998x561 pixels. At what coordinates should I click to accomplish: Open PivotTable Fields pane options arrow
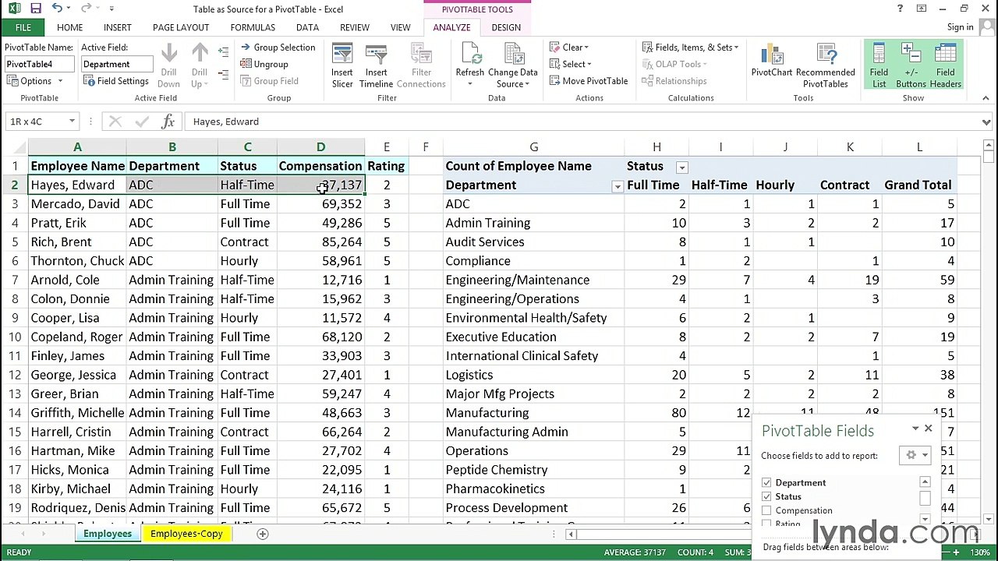pos(915,429)
